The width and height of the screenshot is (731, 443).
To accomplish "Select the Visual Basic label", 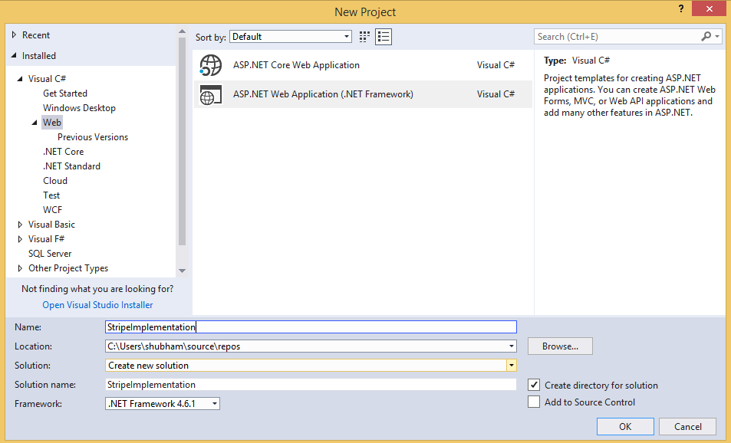I will coord(51,225).
